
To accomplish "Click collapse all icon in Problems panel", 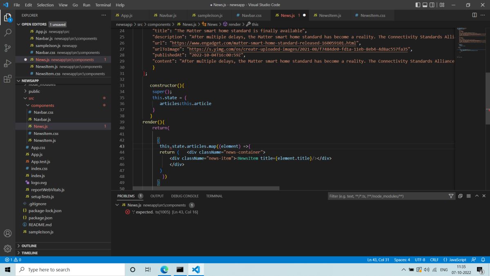I will coord(460,196).
